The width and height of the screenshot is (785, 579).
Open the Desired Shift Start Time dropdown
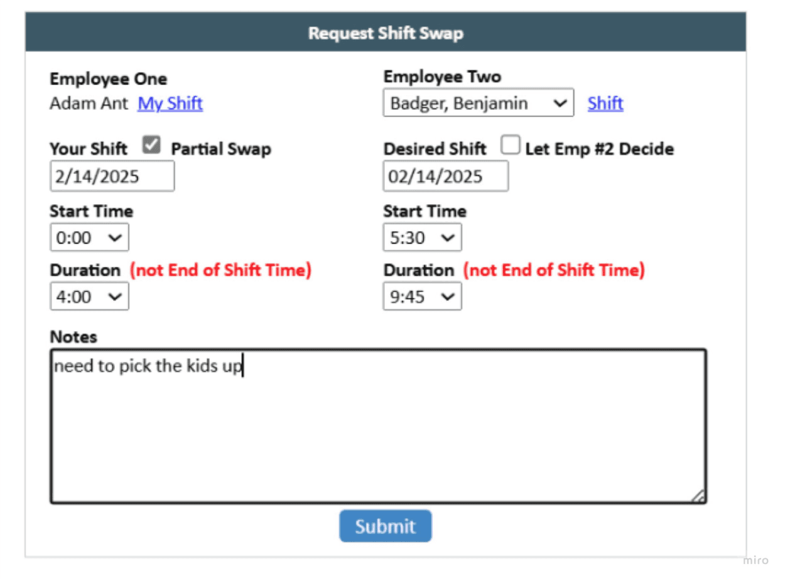click(421, 237)
